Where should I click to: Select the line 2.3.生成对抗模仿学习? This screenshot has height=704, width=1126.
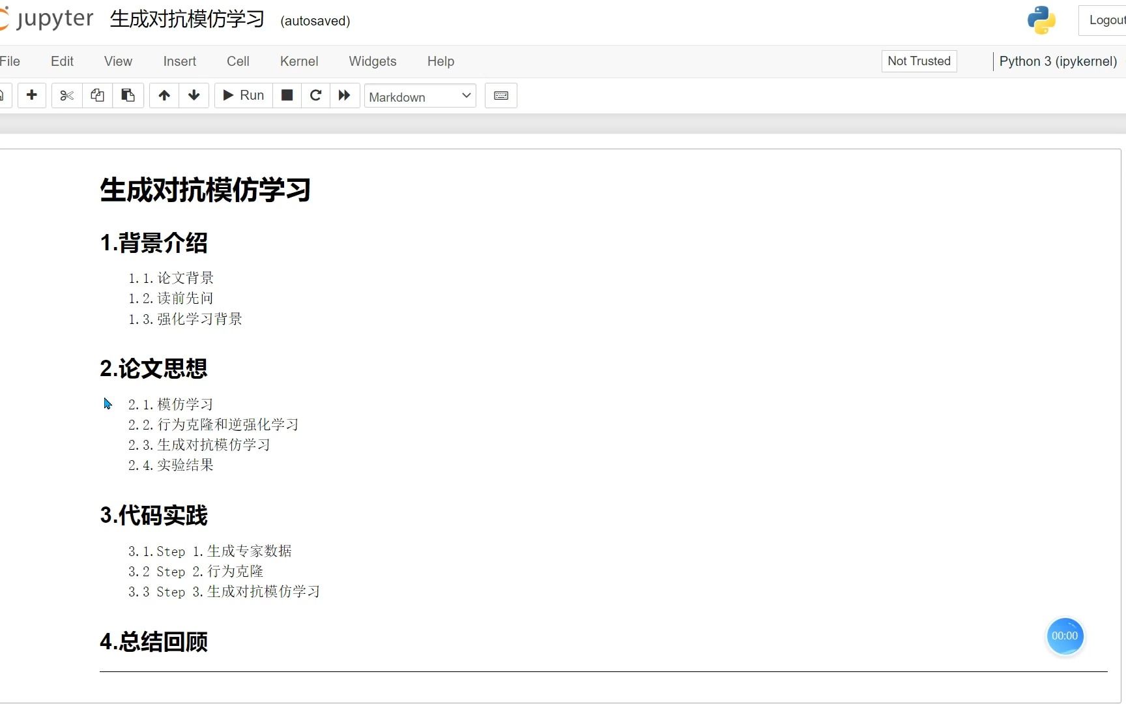coord(199,445)
